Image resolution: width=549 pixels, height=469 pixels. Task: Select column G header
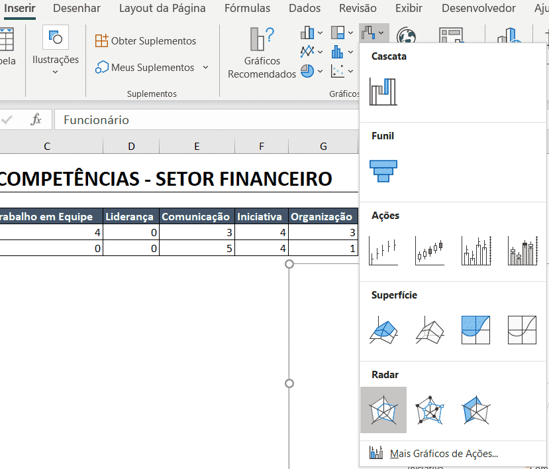pos(323,146)
